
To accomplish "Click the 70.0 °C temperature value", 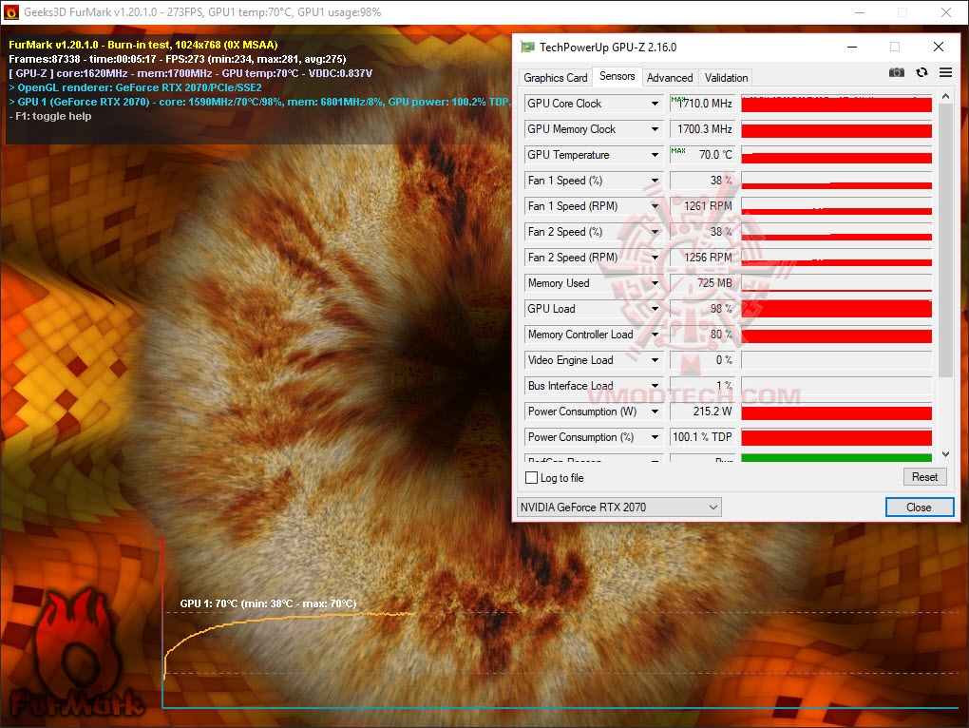I will coord(703,155).
